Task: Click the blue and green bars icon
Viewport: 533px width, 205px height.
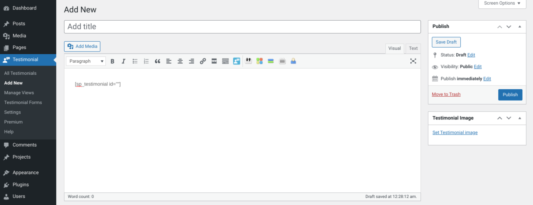Action: (271, 61)
